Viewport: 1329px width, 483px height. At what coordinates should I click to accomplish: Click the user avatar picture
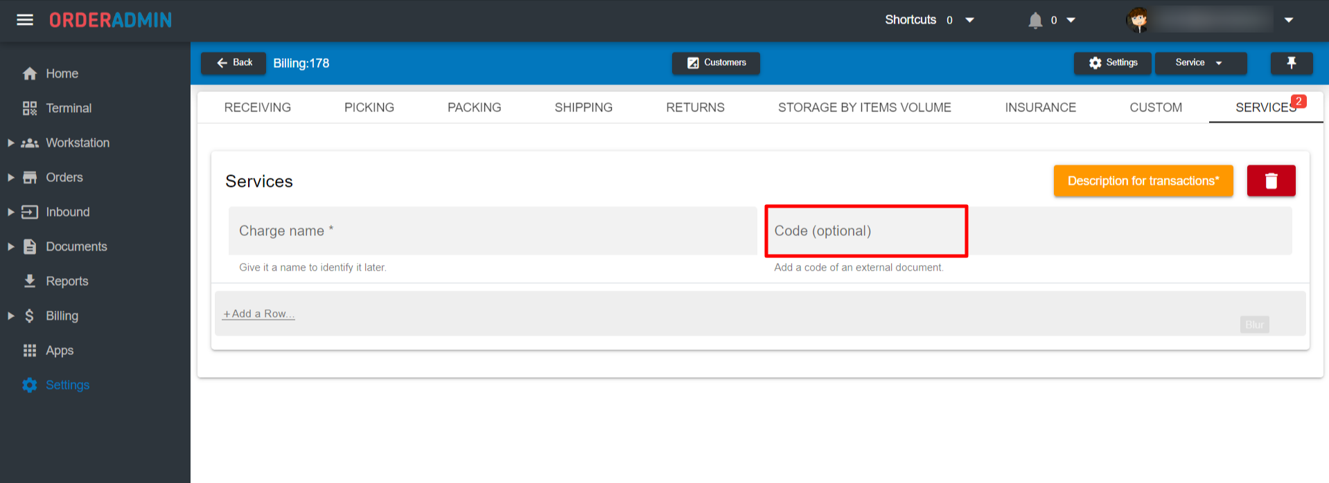click(x=1138, y=20)
